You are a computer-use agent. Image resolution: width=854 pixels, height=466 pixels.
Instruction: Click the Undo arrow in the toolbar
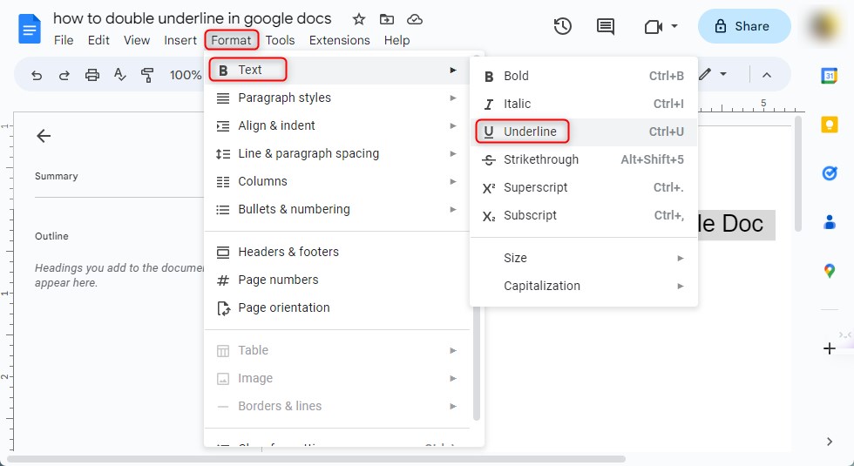click(x=37, y=75)
